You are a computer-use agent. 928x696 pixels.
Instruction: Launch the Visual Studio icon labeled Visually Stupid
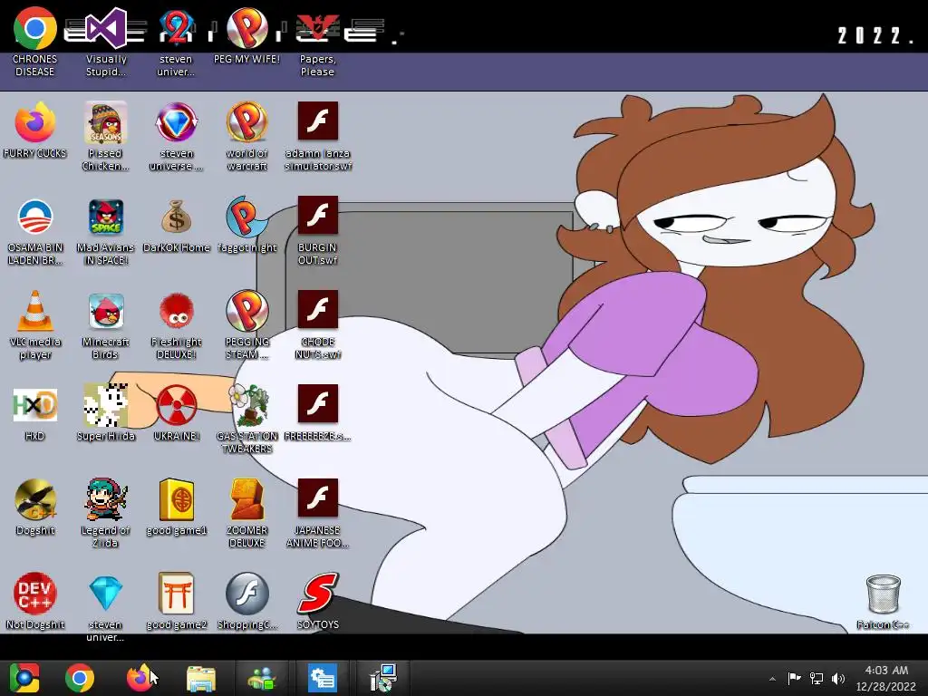tap(106, 28)
